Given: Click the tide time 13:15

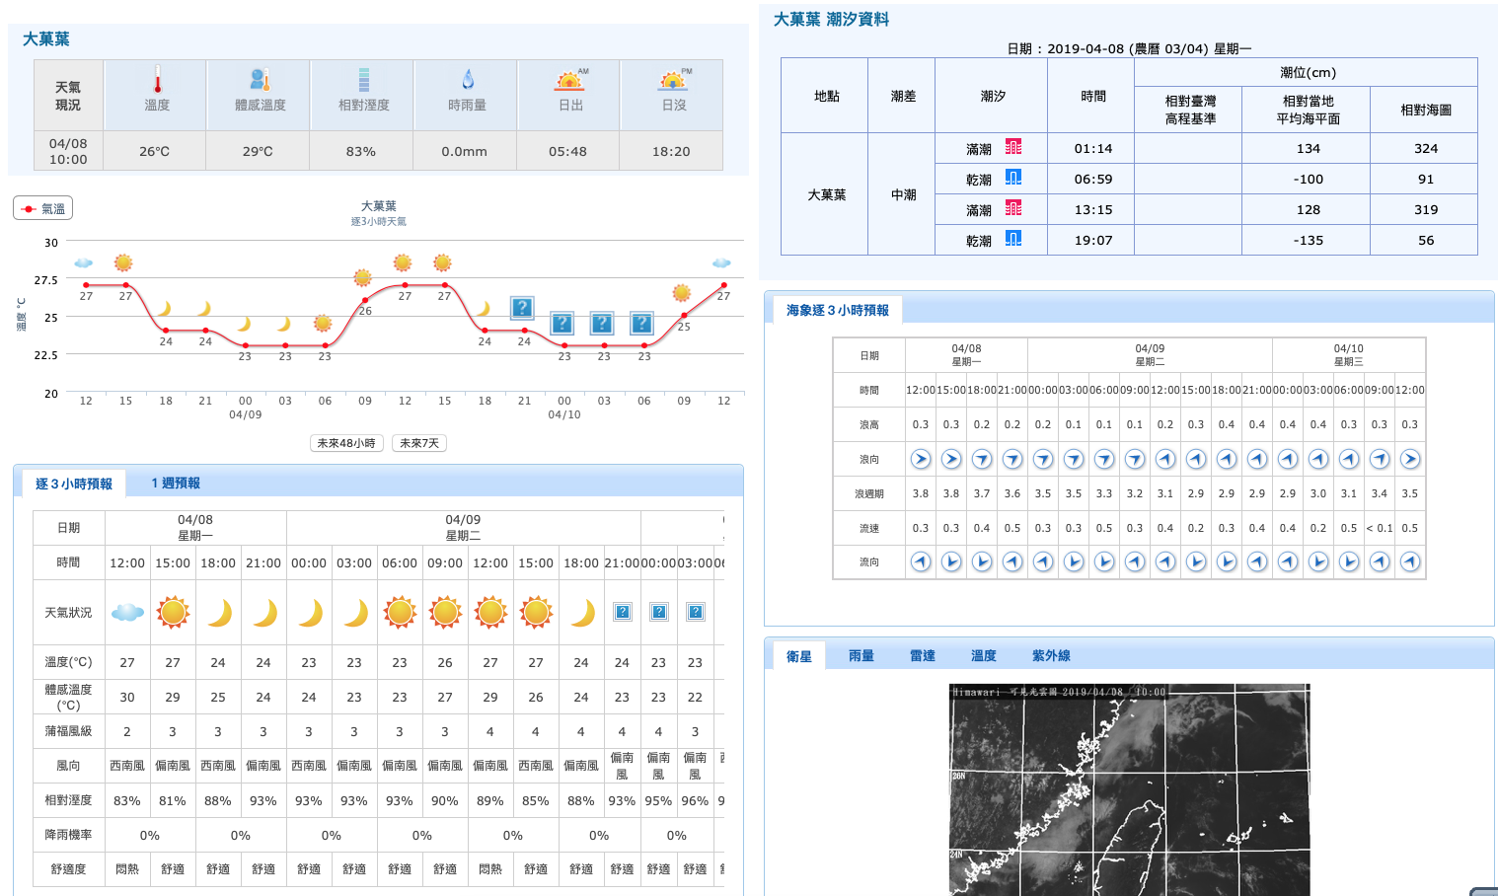Looking at the screenshot, I should pos(1093,209).
